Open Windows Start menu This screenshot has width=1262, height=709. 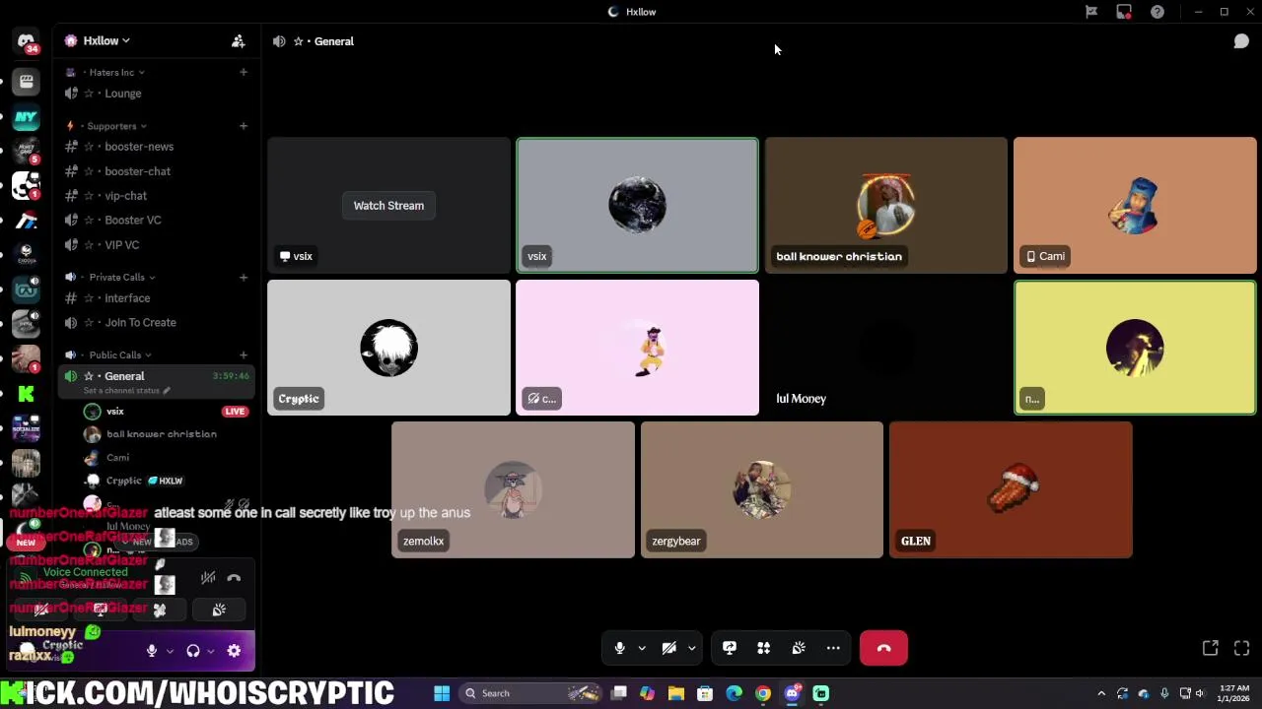442,693
